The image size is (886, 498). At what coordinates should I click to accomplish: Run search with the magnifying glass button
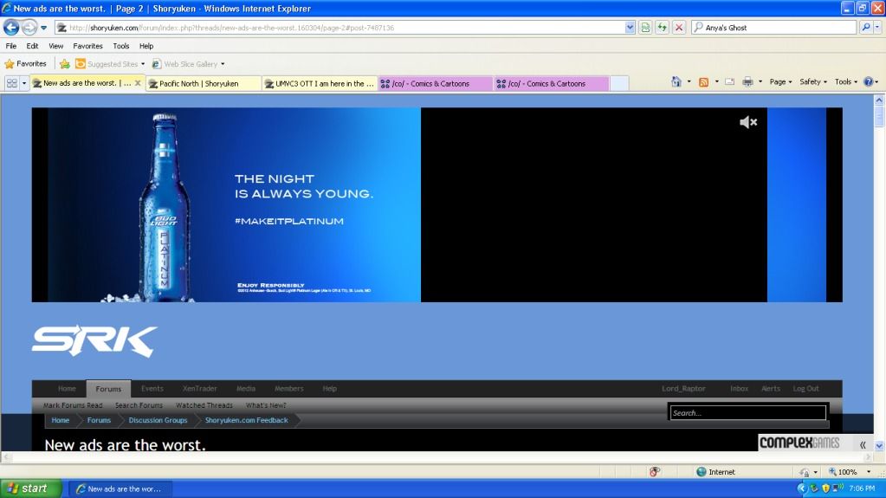tap(866, 27)
